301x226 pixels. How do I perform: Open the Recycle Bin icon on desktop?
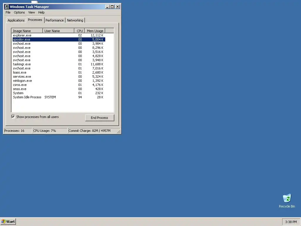click(287, 201)
